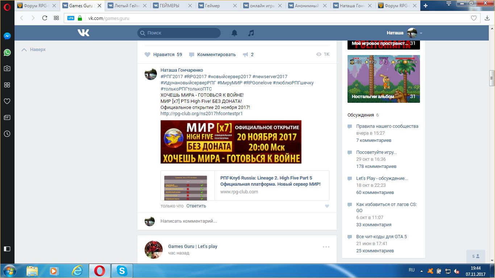Toggle the VPN badge in address bar

(71, 18)
